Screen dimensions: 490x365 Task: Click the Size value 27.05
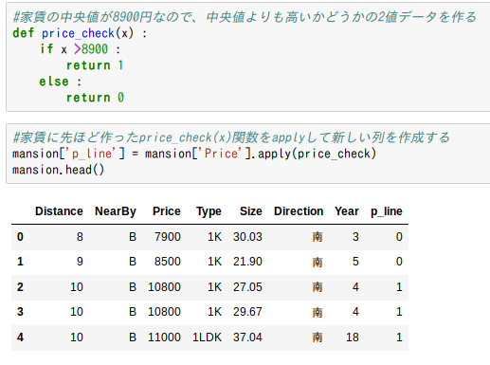point(247,287)
